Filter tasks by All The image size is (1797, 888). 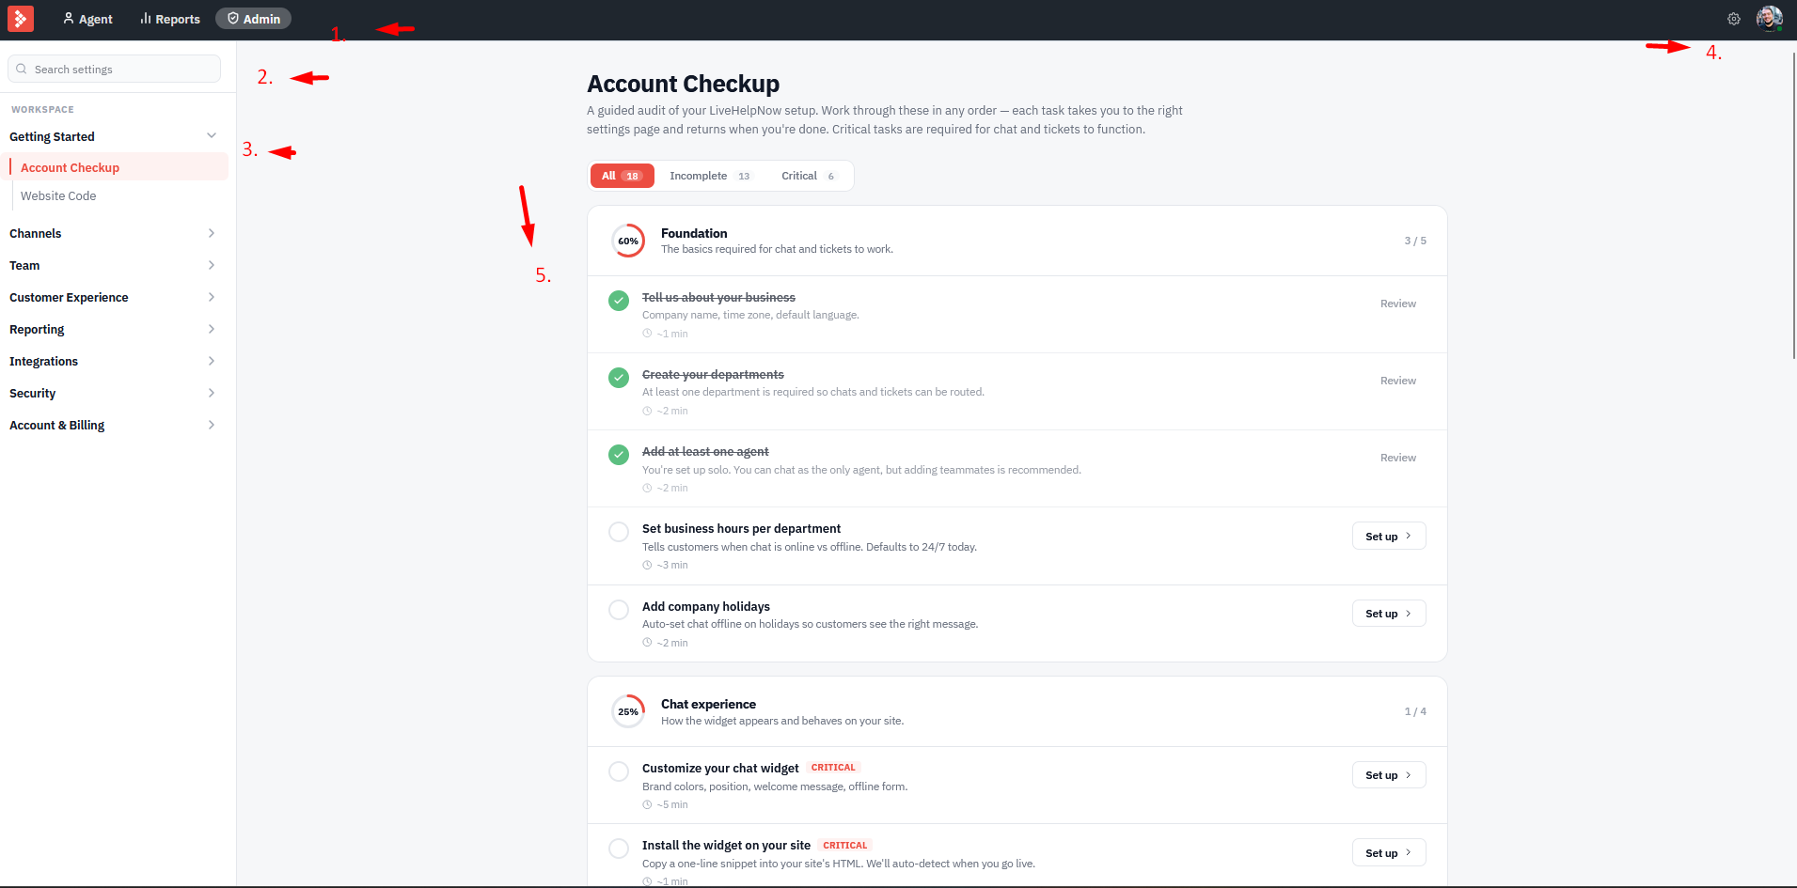click(622, 176)
